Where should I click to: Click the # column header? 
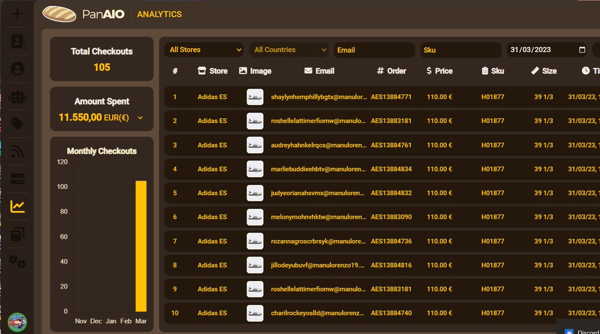[175, 71]
